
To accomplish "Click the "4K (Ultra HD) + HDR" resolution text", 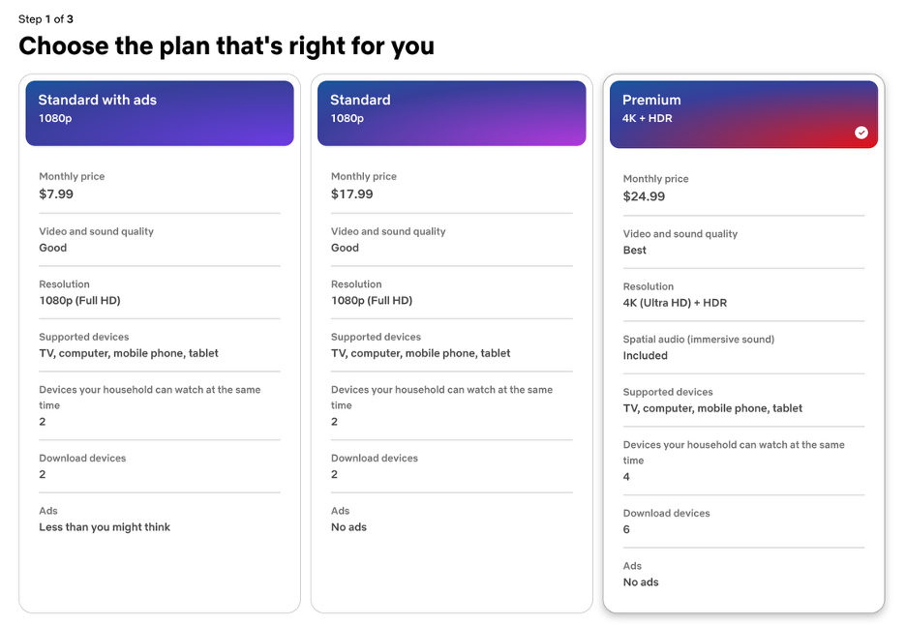I will (x=675, y=303).
